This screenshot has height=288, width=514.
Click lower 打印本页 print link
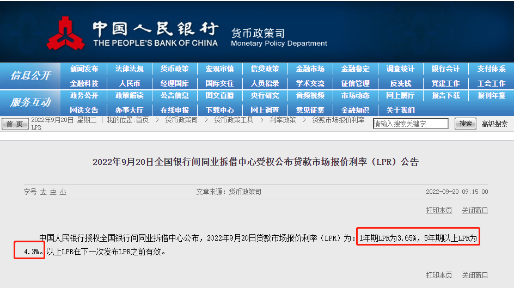point(439,275)
